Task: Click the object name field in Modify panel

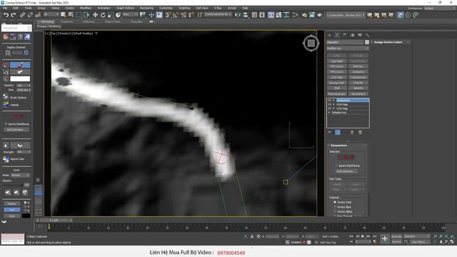Action: click(x=345, y=42)
